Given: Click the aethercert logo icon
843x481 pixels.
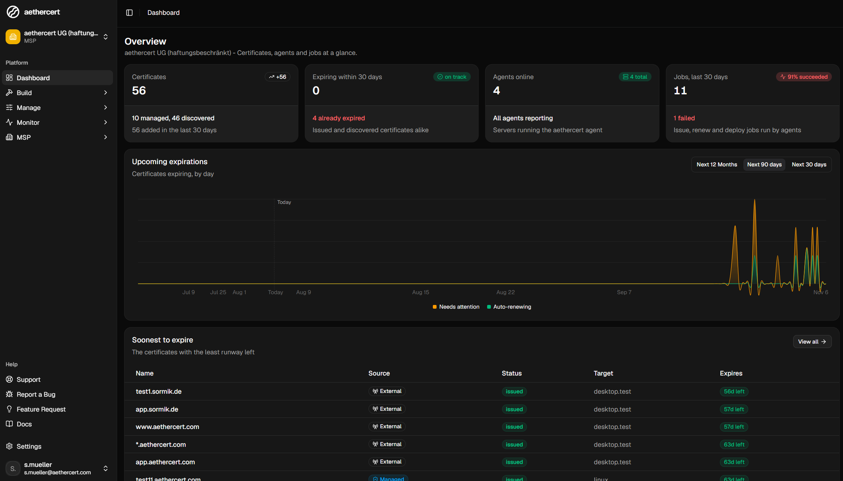Looking at the screenshot, I should [13, 12].
